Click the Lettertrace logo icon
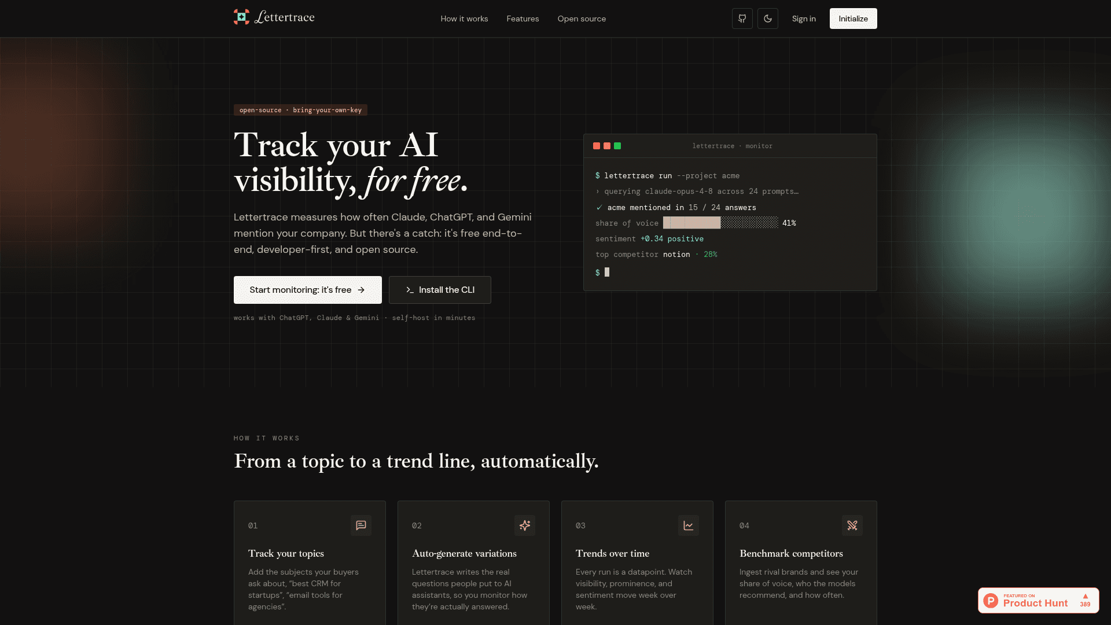Viewport: 1111px width, 625px height. (x=241, y=17)
